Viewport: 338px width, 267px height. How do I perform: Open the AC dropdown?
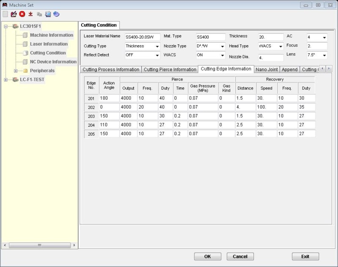point(324,37)
